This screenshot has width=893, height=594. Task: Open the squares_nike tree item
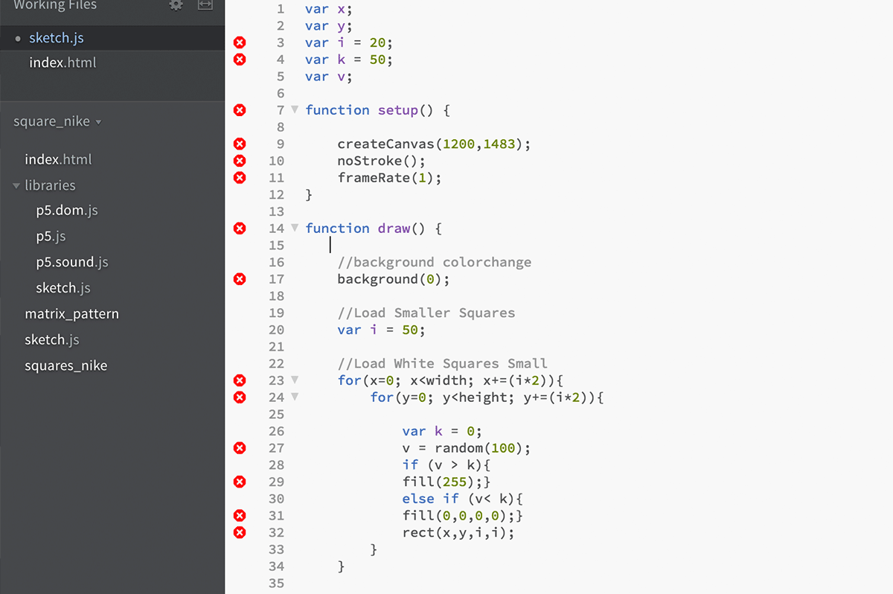pyautogui.click(x=65, y=365)
